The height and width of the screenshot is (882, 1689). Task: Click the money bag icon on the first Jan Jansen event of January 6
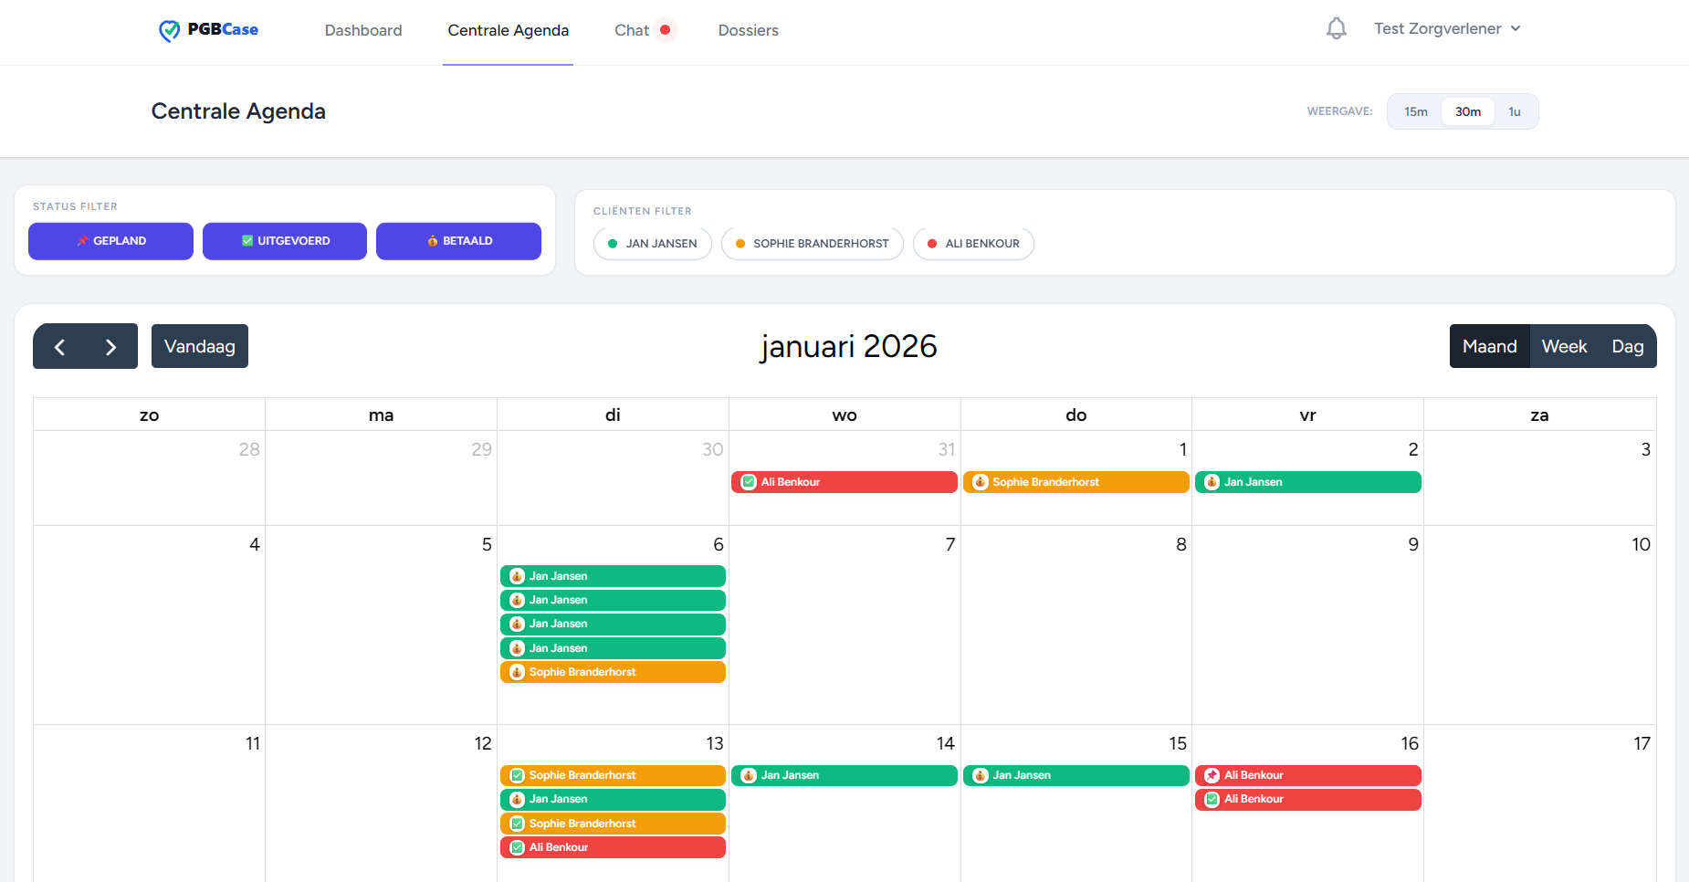pos(518,576)
